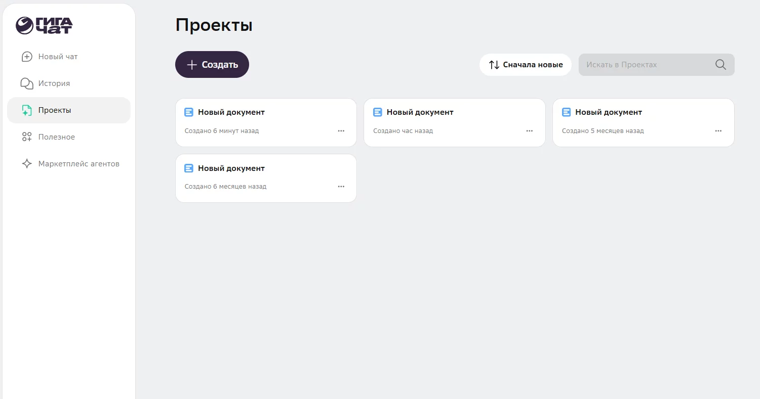The image size is (760, 399).
Task: Click document icon of час назад card
Action: click(377, 112)
